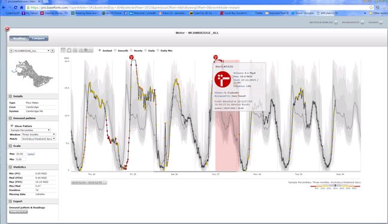Reload the browser page

(x=16, y=8)
